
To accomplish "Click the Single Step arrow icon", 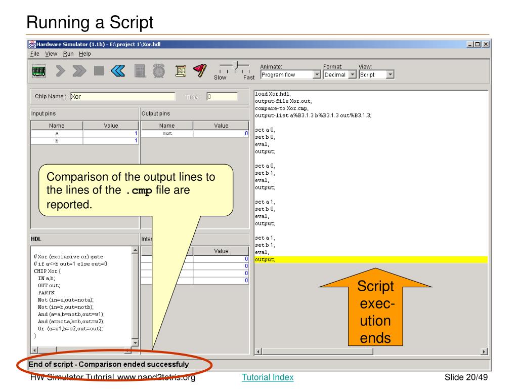I will (60, 71).
